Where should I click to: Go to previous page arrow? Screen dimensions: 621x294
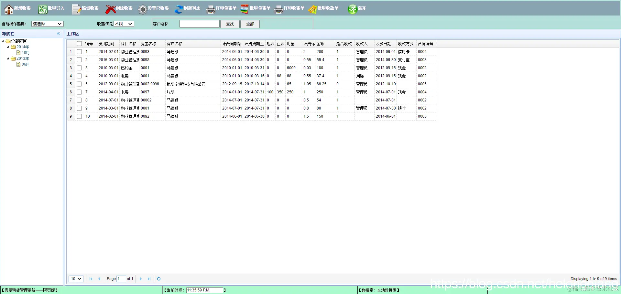[x=99, y=279]
